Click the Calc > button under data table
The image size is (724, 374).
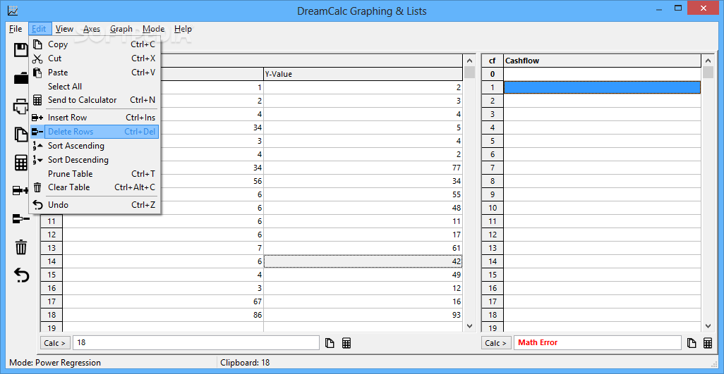tap(56, 343)
